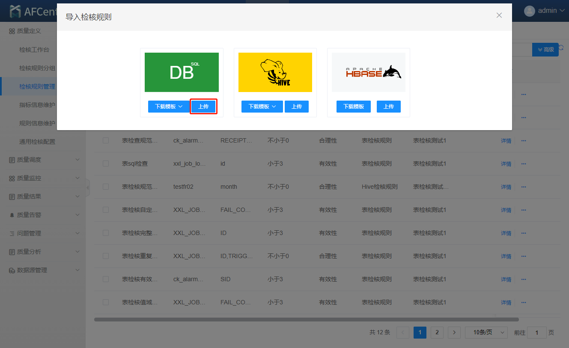Check the 表sql检查 row checkbox

point(106,164)
